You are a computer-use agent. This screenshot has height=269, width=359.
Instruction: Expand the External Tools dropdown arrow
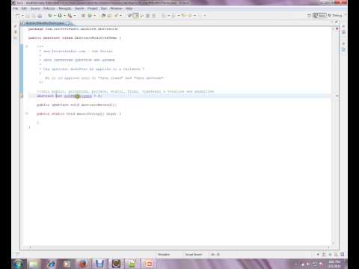[75, 16]
